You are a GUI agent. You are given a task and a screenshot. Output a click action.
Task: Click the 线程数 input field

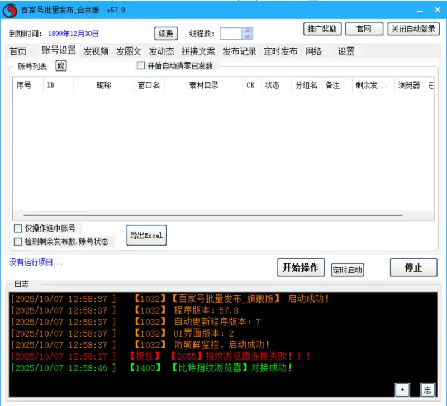pyautogui.click(x=231, y=34)
